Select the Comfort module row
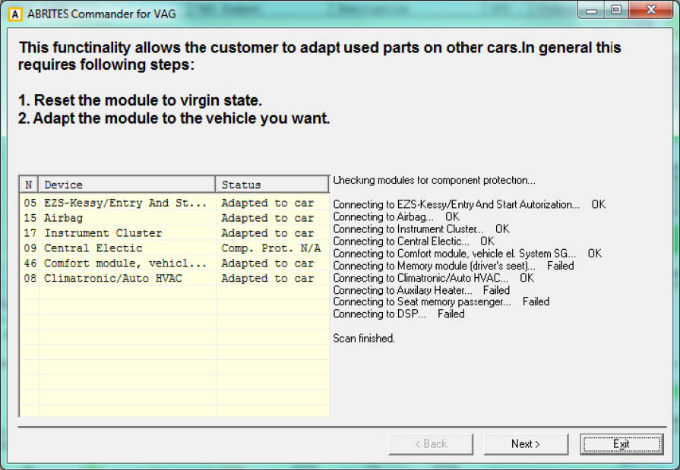The image size is (680, 470). click(x=125, y=263)
